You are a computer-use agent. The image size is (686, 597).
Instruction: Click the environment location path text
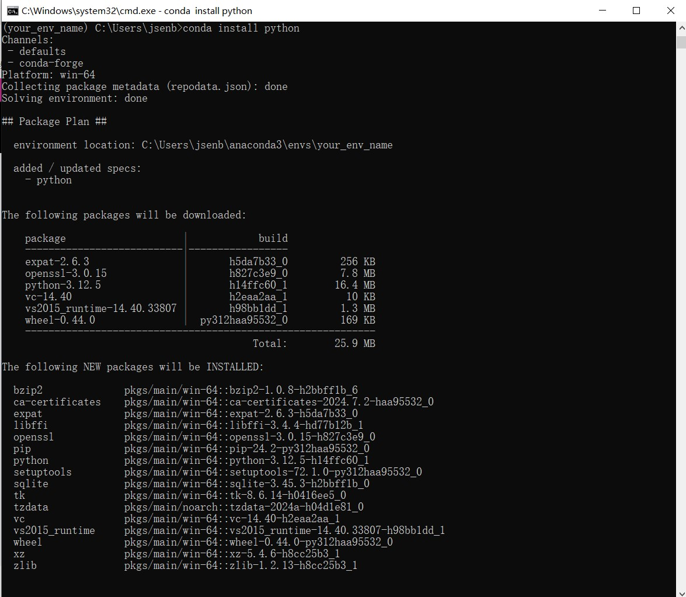[267, 145]
